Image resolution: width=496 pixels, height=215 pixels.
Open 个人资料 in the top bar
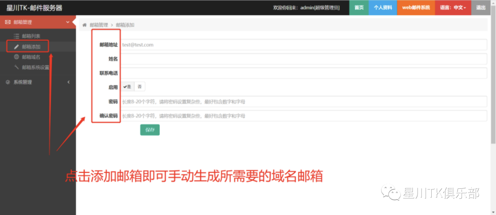pos(383,8)
